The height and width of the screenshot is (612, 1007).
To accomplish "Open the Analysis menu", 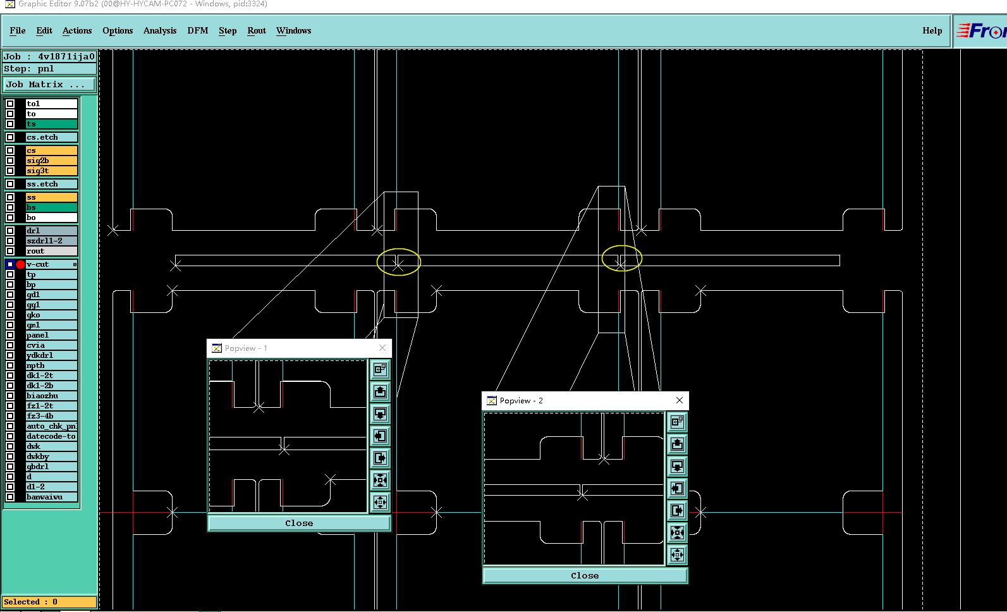I will click(160, 30).
